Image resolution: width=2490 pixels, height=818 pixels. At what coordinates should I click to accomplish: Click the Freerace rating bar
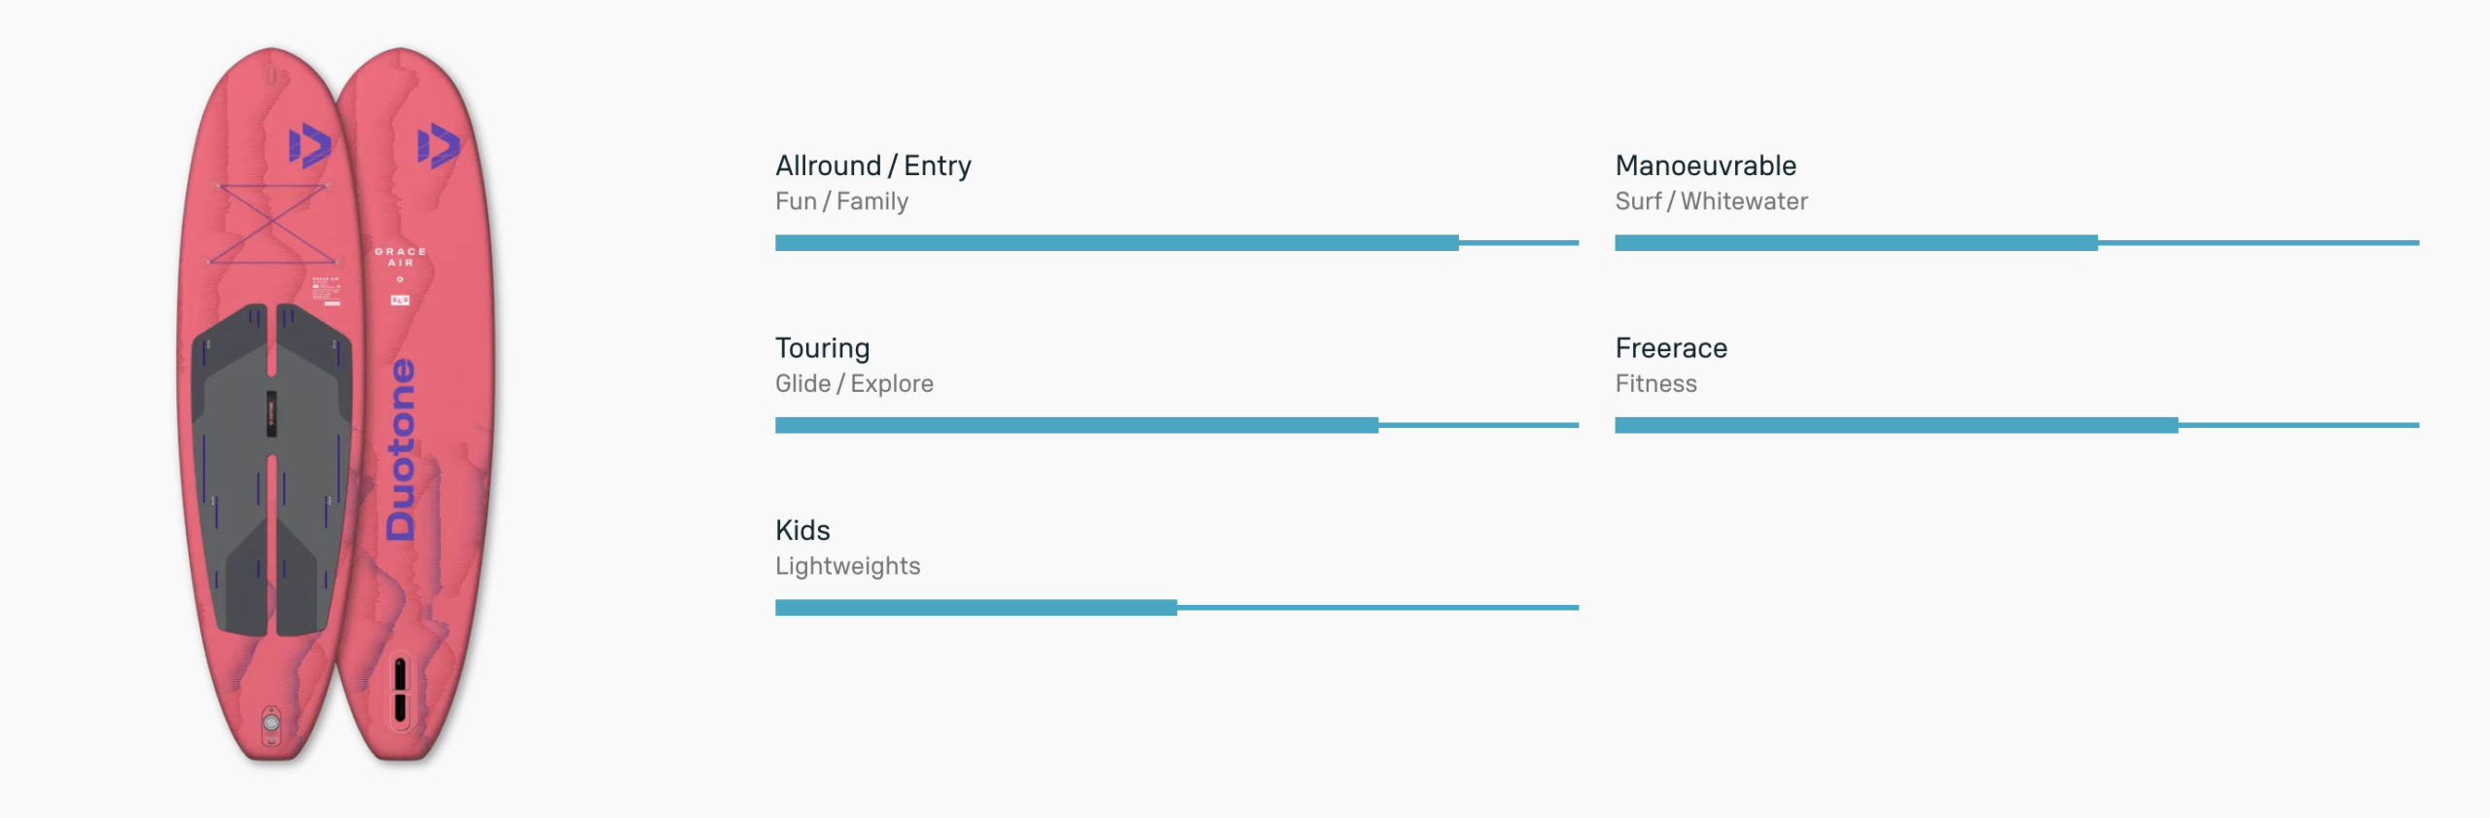point(2016,425)
